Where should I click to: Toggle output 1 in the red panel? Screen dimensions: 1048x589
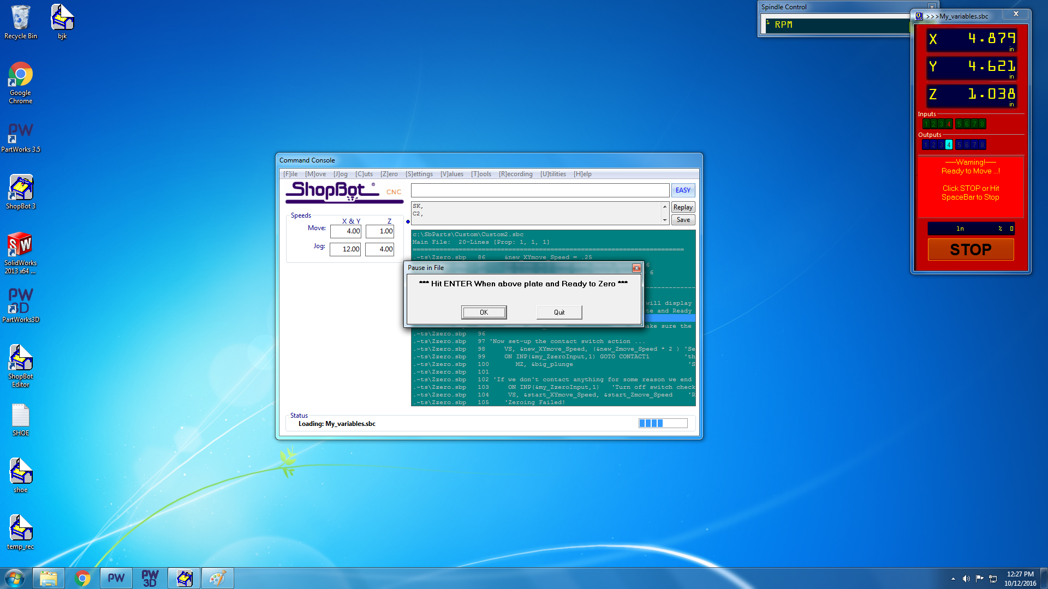click(x=926, y=145)
